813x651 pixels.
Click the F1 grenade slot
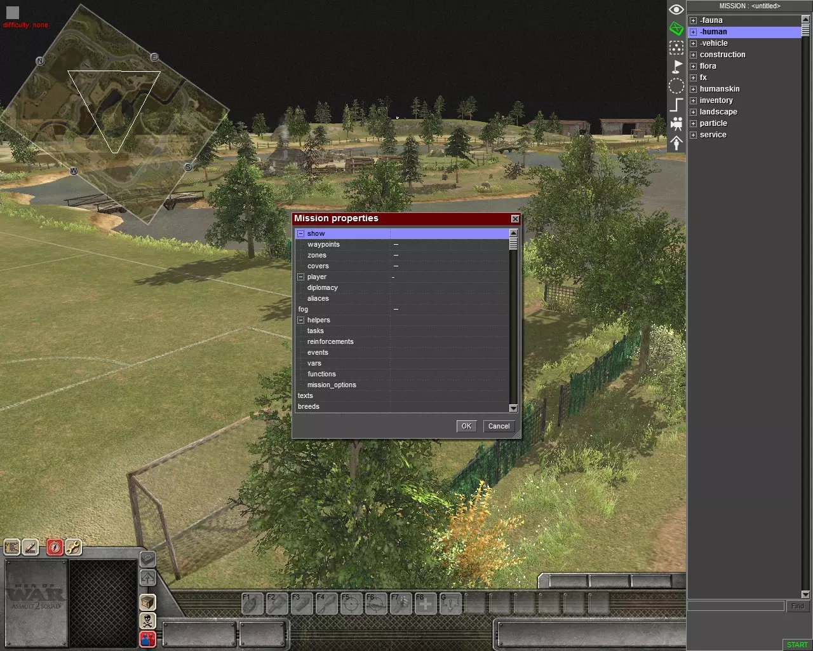252,603
